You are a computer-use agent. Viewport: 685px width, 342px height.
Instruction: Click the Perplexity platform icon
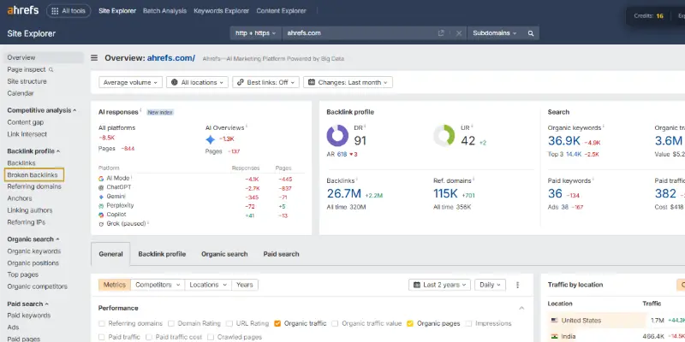(101, 205)
